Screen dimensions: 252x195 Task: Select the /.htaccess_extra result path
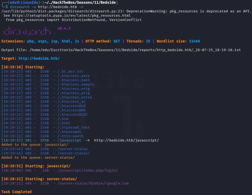[75, 97]
